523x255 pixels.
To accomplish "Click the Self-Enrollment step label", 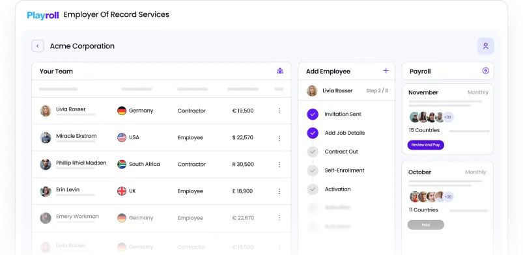I will [345, 170].
